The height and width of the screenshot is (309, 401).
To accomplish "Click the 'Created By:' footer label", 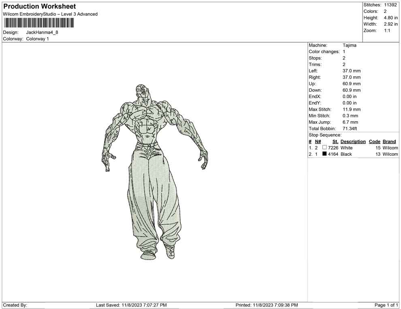I will tap(15, 305).
